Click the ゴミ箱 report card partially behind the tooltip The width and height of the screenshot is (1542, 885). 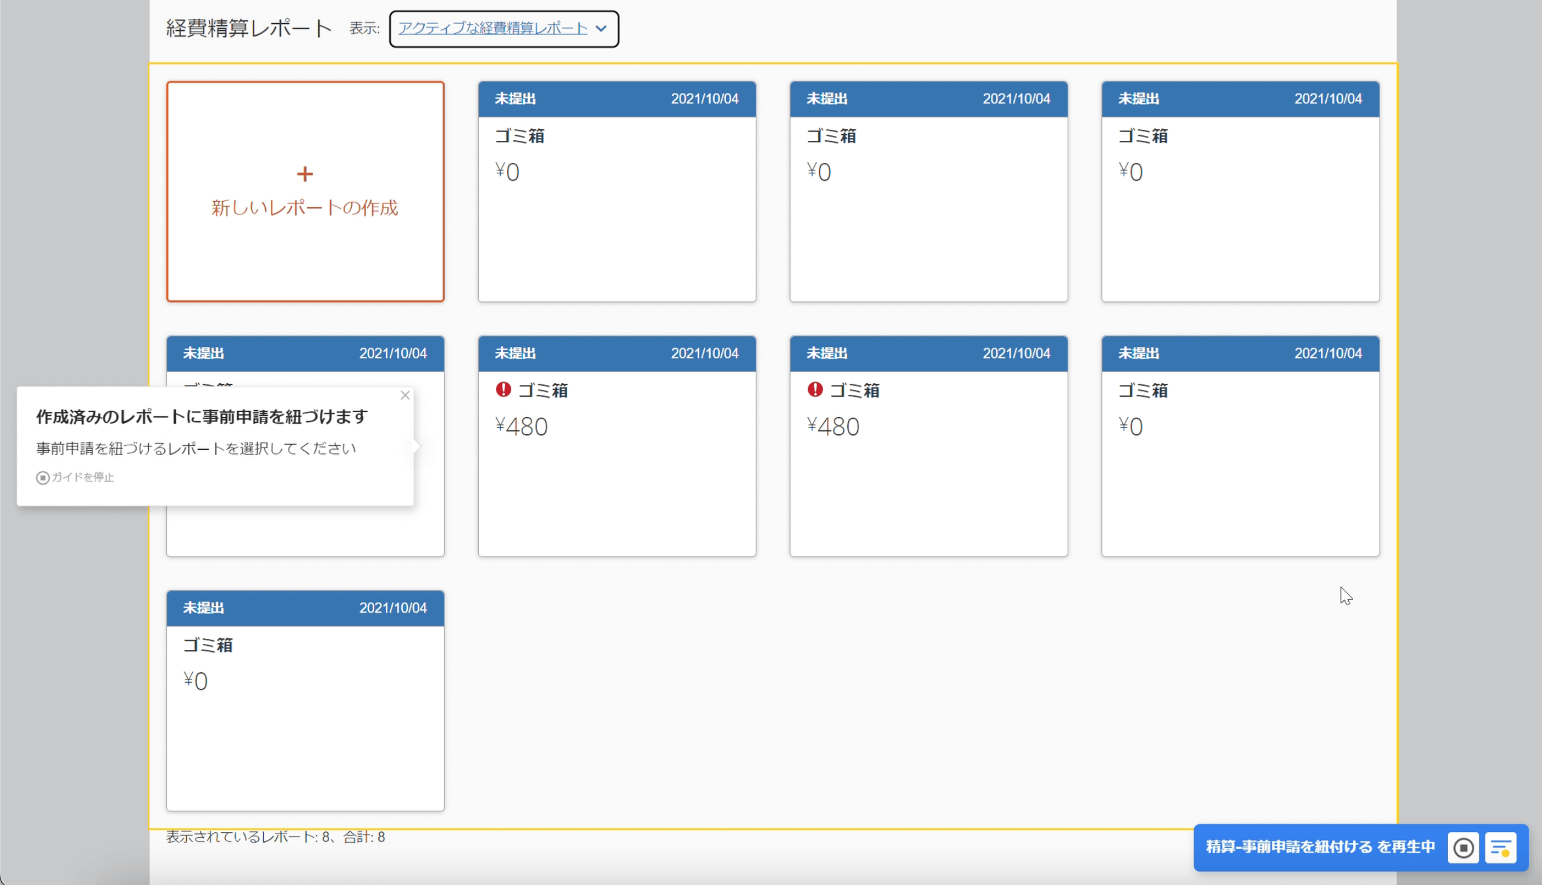[x=305, y=532]
